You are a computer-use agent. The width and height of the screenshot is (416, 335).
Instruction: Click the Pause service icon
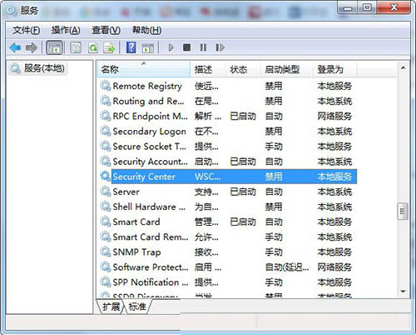(x=203, y=47)
